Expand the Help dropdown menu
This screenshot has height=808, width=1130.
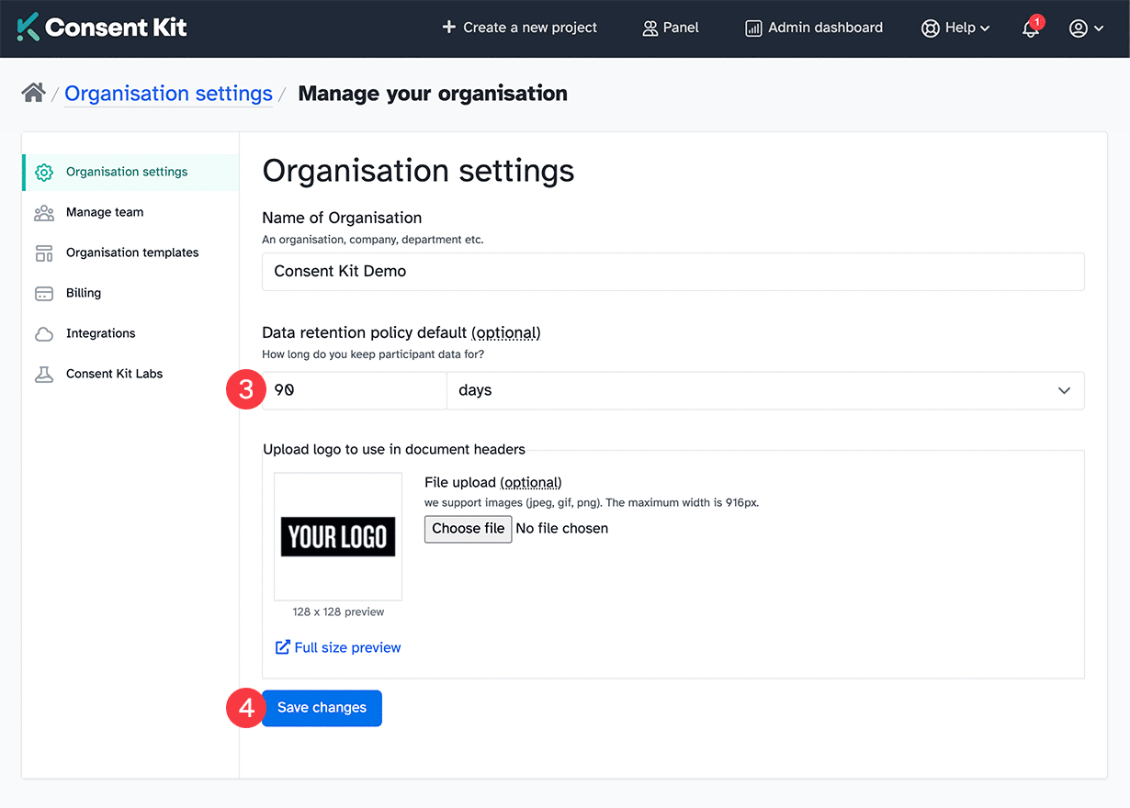(955, 28)
